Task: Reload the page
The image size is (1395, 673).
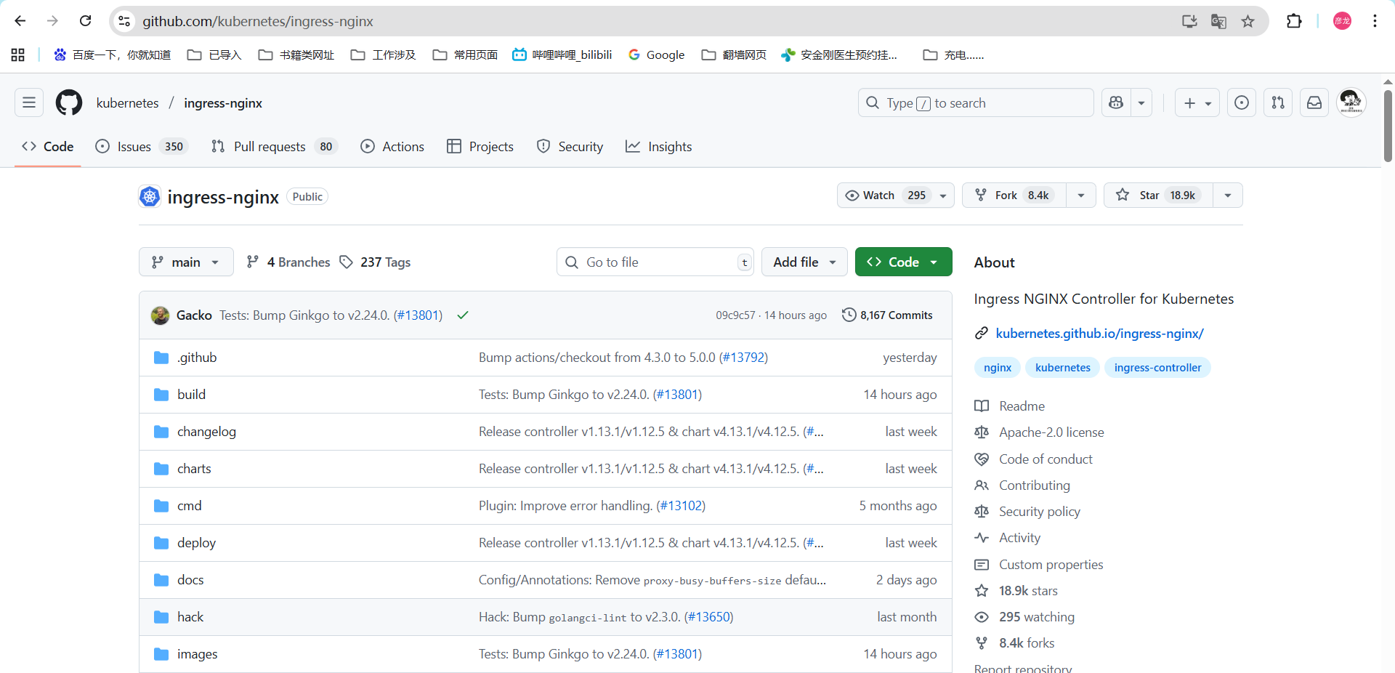Action: tap(85, 21)
